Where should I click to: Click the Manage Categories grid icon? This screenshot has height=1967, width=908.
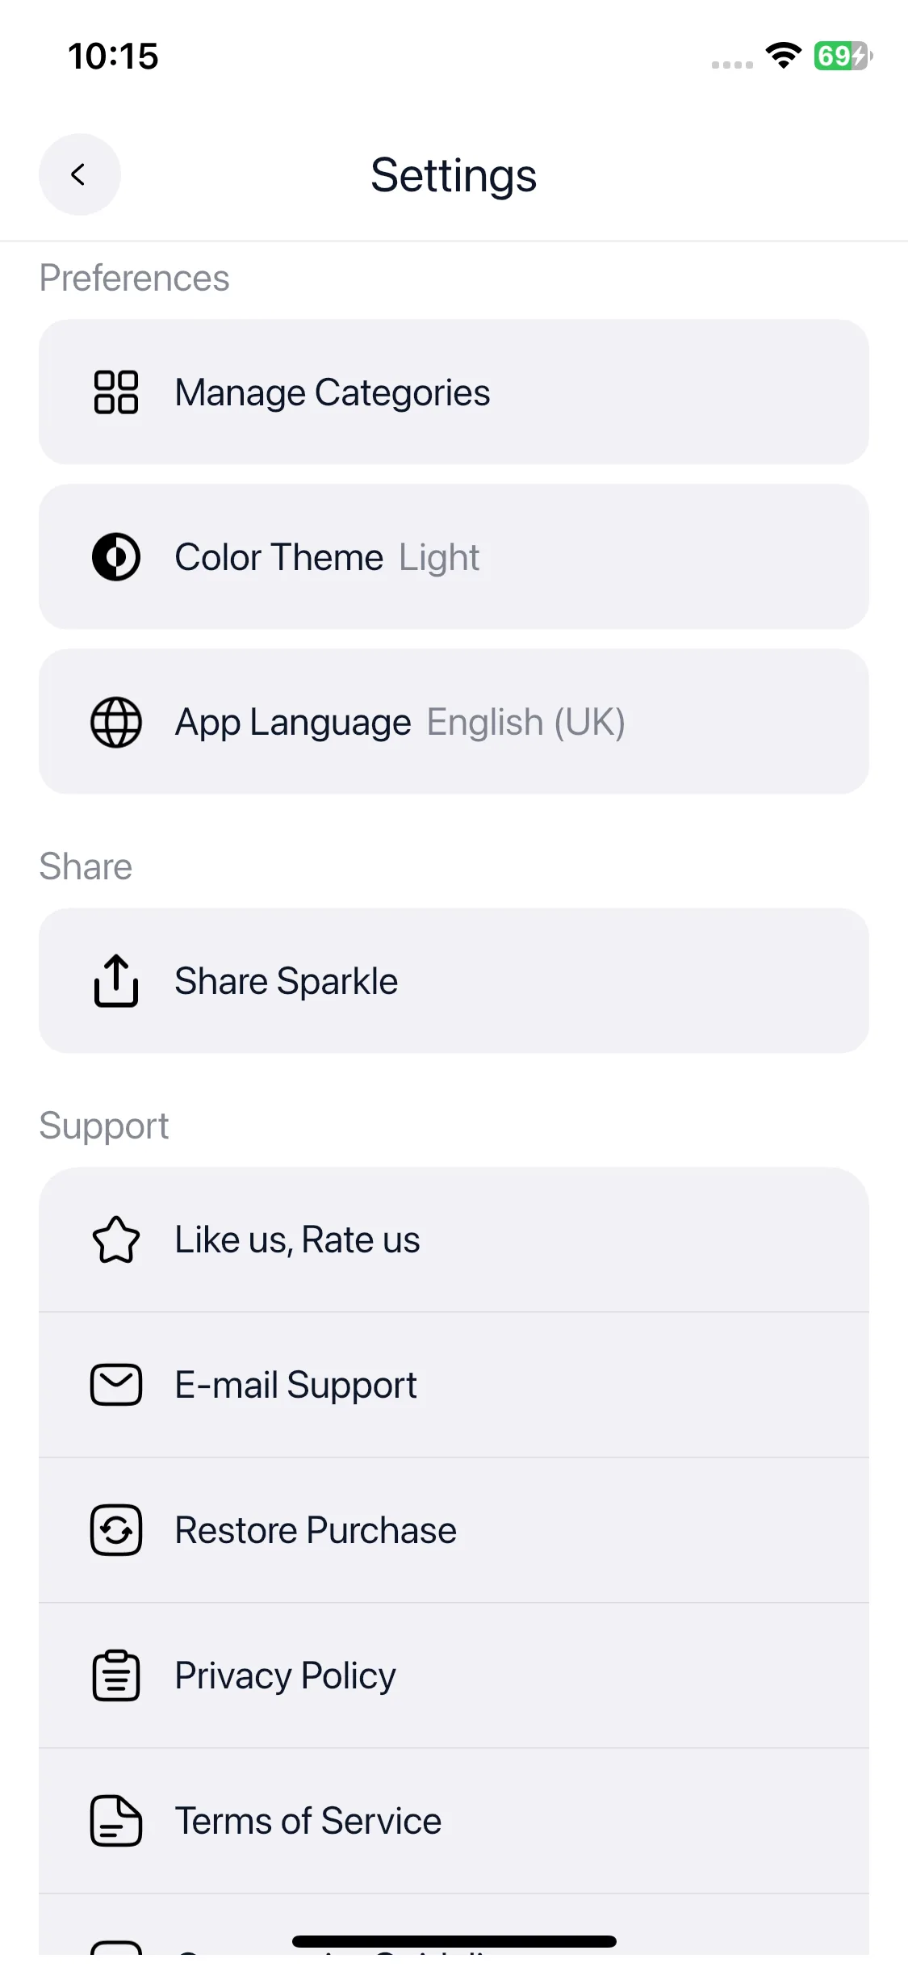tap(116, 392)
